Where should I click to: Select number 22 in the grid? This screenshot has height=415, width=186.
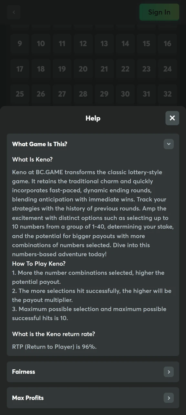125,69
